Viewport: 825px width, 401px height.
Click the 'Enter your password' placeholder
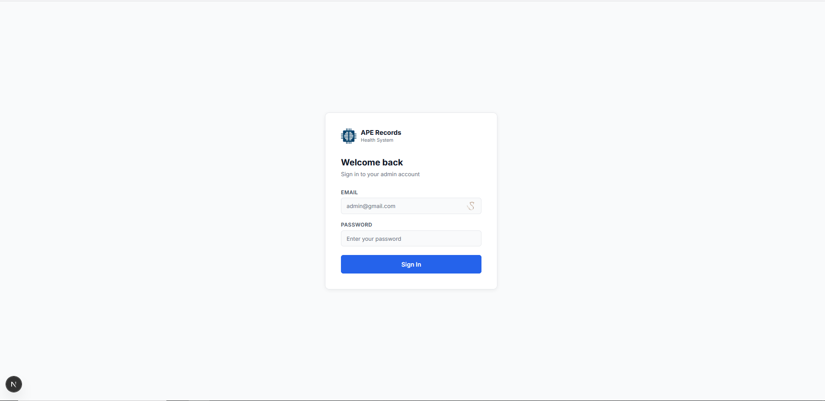[x=374, y=239]
